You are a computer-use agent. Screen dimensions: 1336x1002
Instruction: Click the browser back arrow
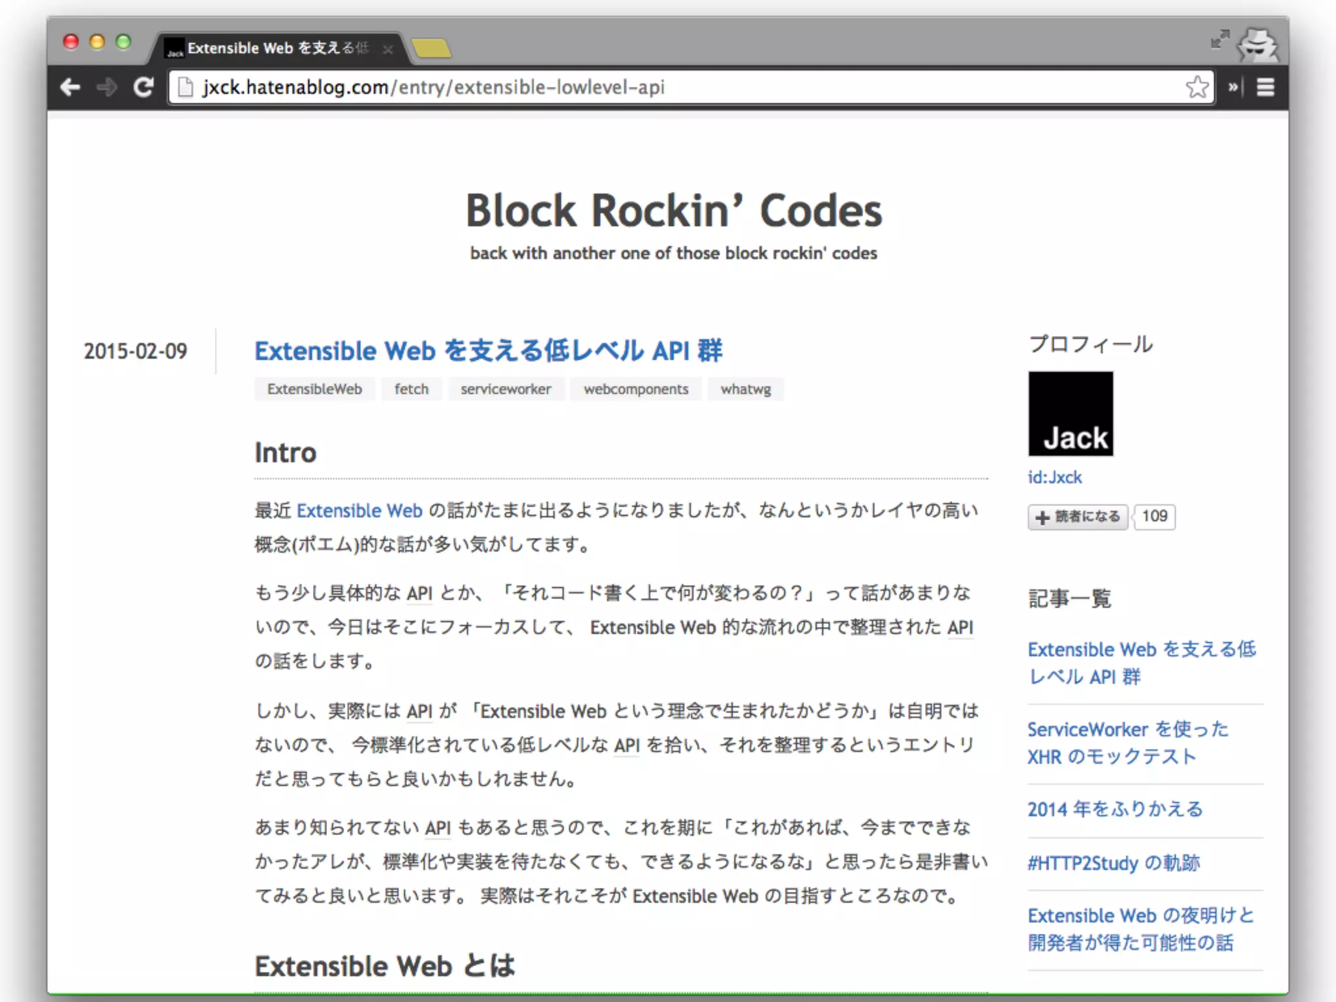click(70, 87)
